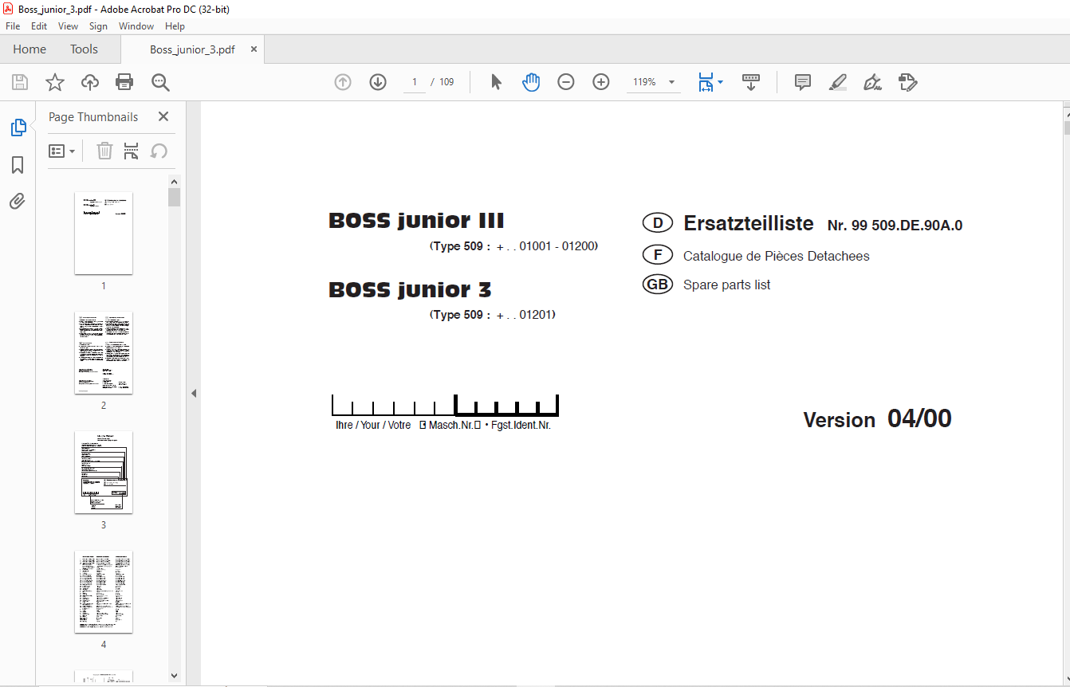Open the Help menu
Image resolution: width=1070 pixels, height=687 pixels.
point(175,26)
